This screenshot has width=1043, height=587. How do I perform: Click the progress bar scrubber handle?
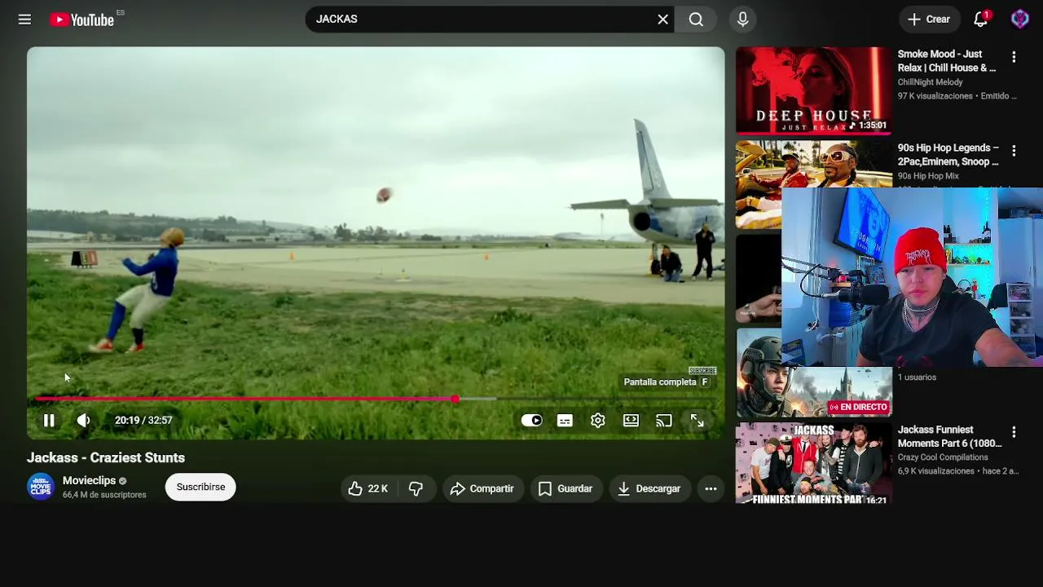(x=455, y=399)
